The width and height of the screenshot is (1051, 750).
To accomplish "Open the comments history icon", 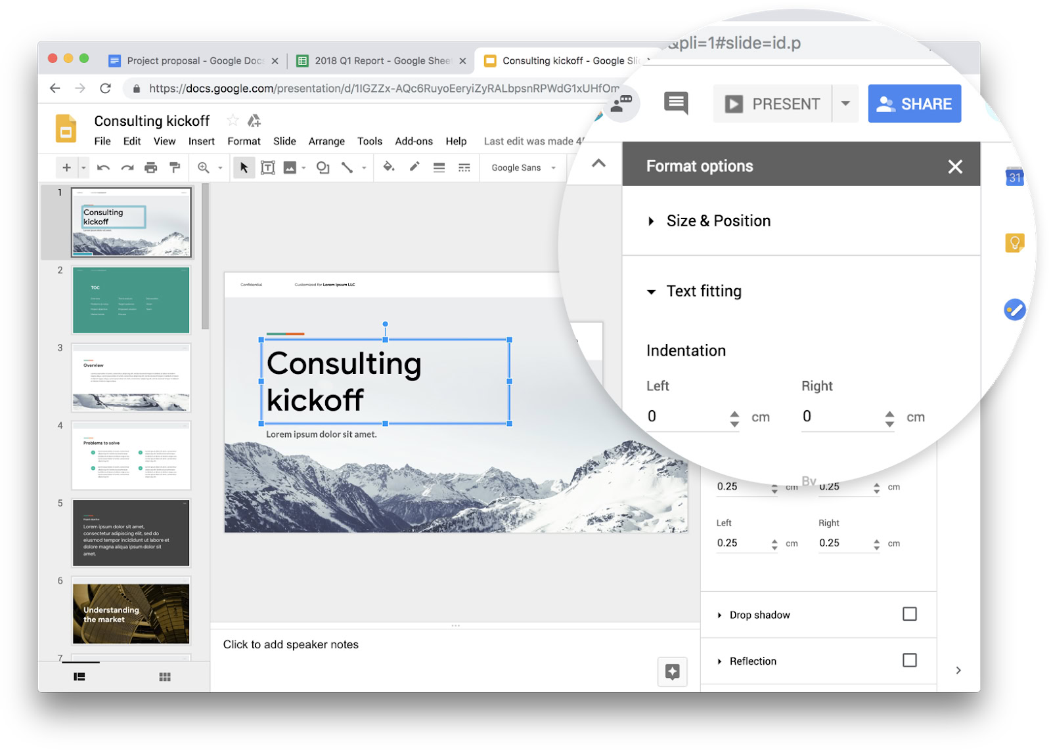I will [x=676, y=103].
